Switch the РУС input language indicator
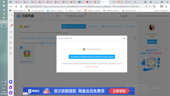 point(4,88)
